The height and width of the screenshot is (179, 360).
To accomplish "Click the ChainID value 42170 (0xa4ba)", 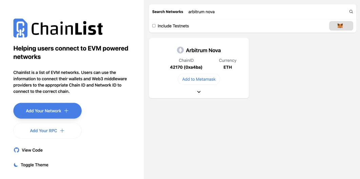I will [186, 67].
